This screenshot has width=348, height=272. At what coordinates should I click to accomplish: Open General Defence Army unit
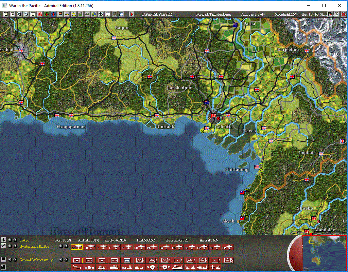[x=36, y=260]
